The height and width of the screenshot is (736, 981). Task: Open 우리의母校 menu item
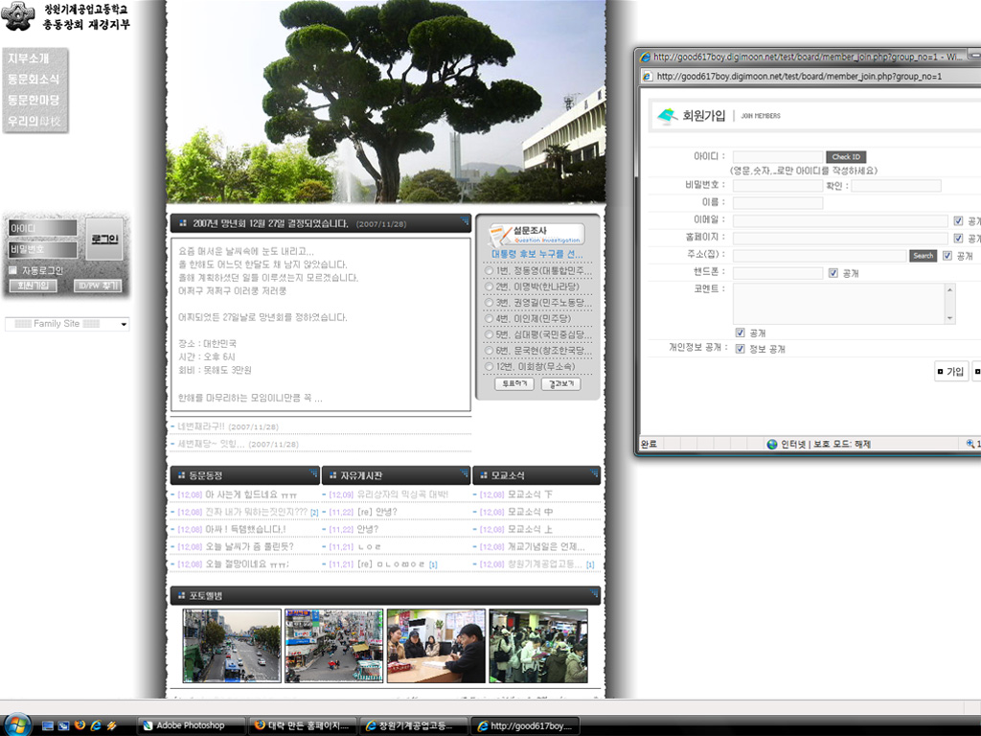[x=34, y=121]
